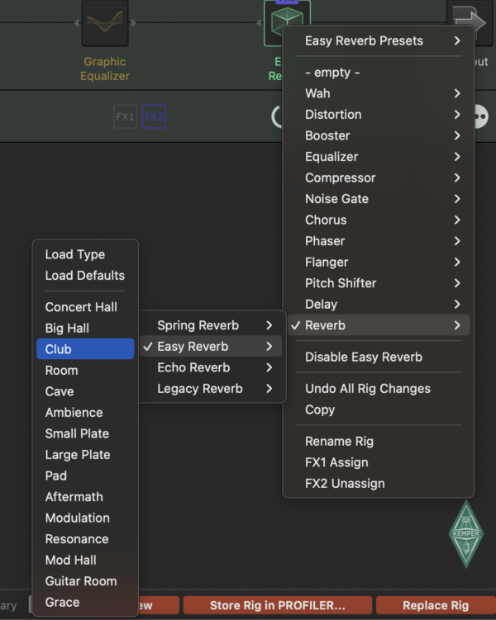Pick the Big Hall reverb preset

tap(85, 329)
